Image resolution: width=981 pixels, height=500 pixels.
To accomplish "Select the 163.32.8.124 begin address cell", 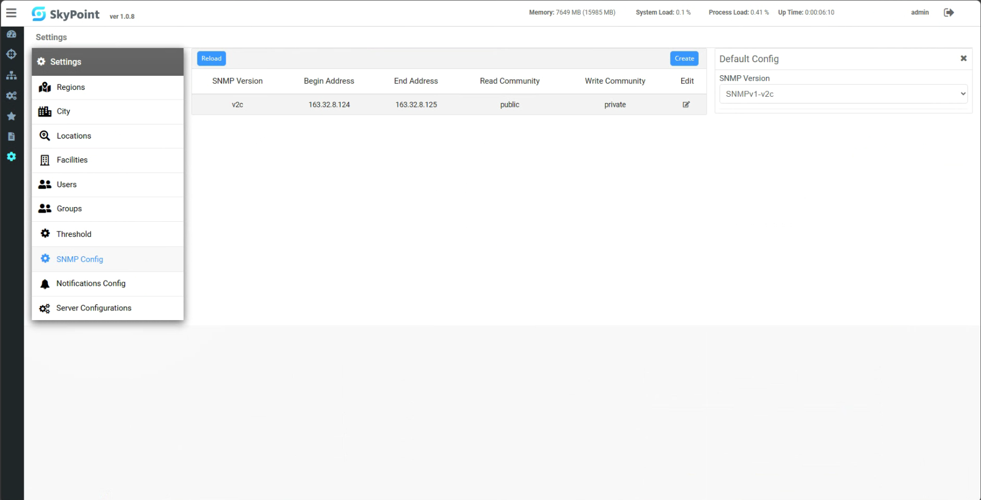I will pyautogui.click(x=329, y=105).
